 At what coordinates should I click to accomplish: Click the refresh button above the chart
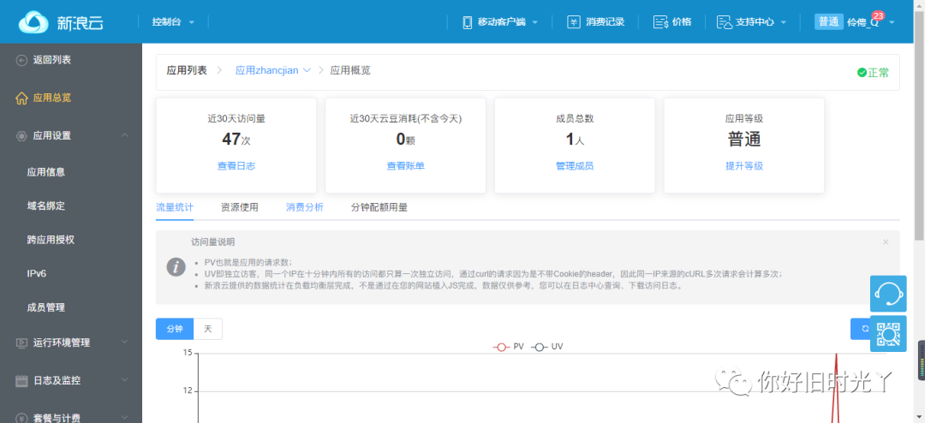tap(861, 329)
